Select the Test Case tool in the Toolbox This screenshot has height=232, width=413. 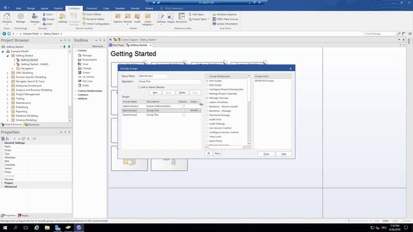coord(85,81)
